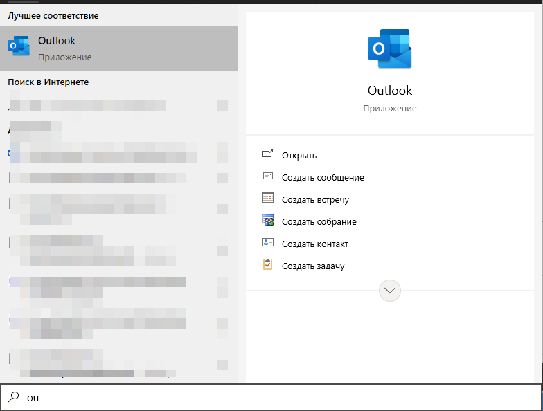Click the clipboard icon for Создать задачу
543x411 pixels.
click(x=268, y=266)
